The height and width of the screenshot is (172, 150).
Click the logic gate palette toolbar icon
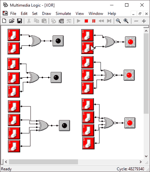pos(54,21)
